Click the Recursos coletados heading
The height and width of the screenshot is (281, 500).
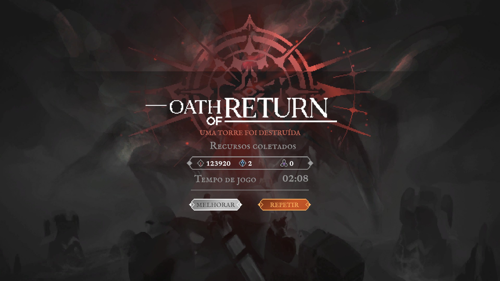(x=253, y=146)
